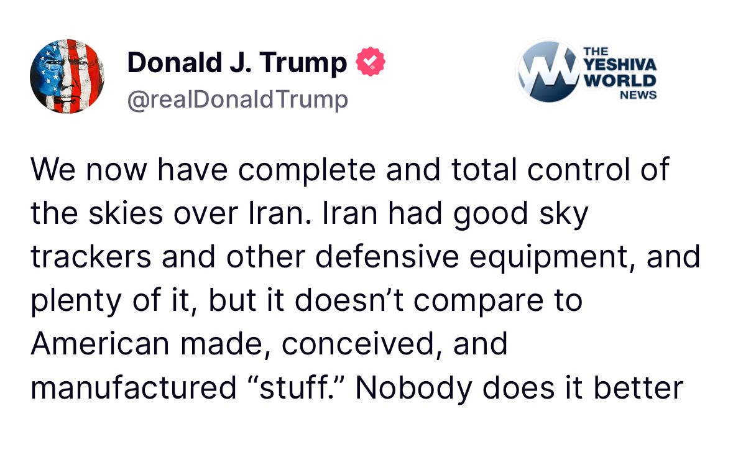This screenshot has width=733, height=462.
Task: Click the phrase "Nobody does it better"
Action: tap(519, 388)
